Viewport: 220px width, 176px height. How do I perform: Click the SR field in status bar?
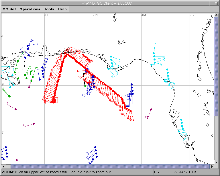pos(157,172)
